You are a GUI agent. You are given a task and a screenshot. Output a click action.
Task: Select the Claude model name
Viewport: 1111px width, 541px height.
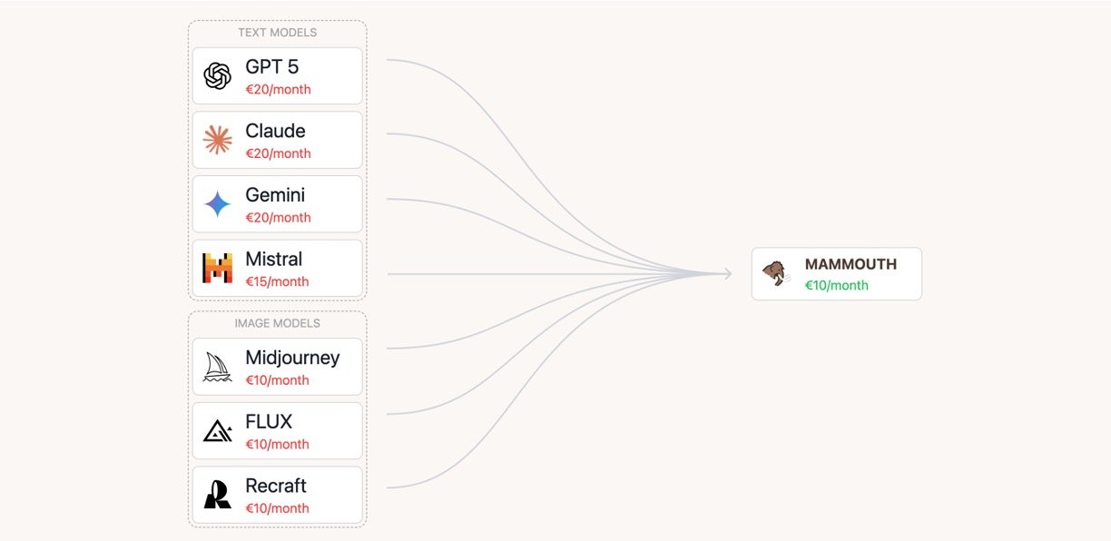(275, 131)
